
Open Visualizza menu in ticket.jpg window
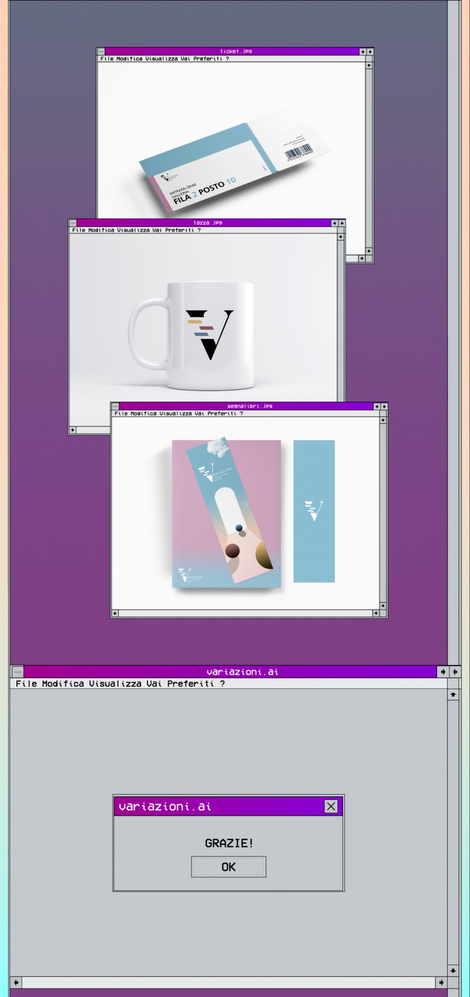pos(161,59)
